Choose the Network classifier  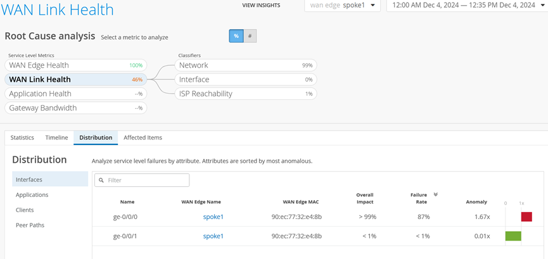pos(246,65)
